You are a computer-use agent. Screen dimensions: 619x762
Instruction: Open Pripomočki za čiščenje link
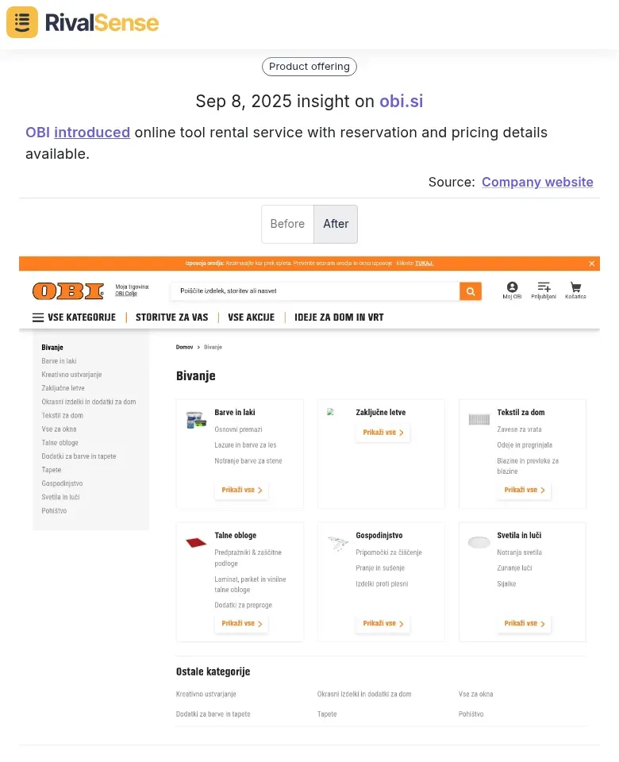(x=389, y=552)
